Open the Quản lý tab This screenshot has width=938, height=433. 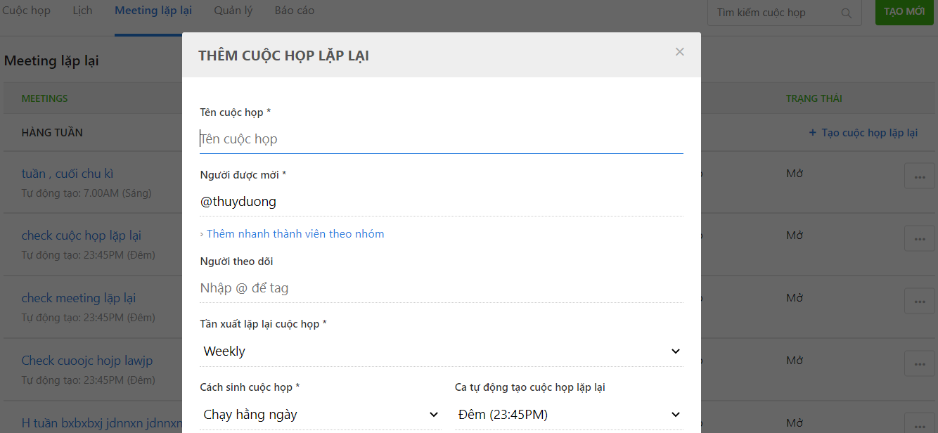pos(233,11)
